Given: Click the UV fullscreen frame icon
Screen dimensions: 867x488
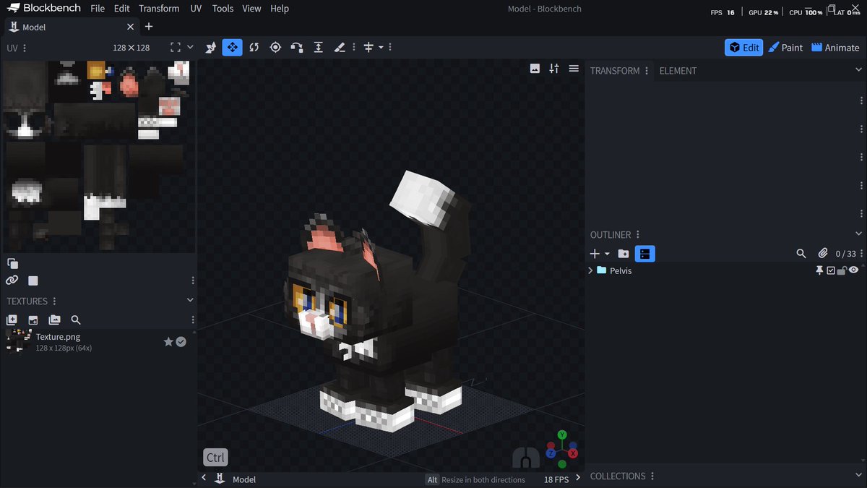Looking at the screenshot, I should pos(176,47).
